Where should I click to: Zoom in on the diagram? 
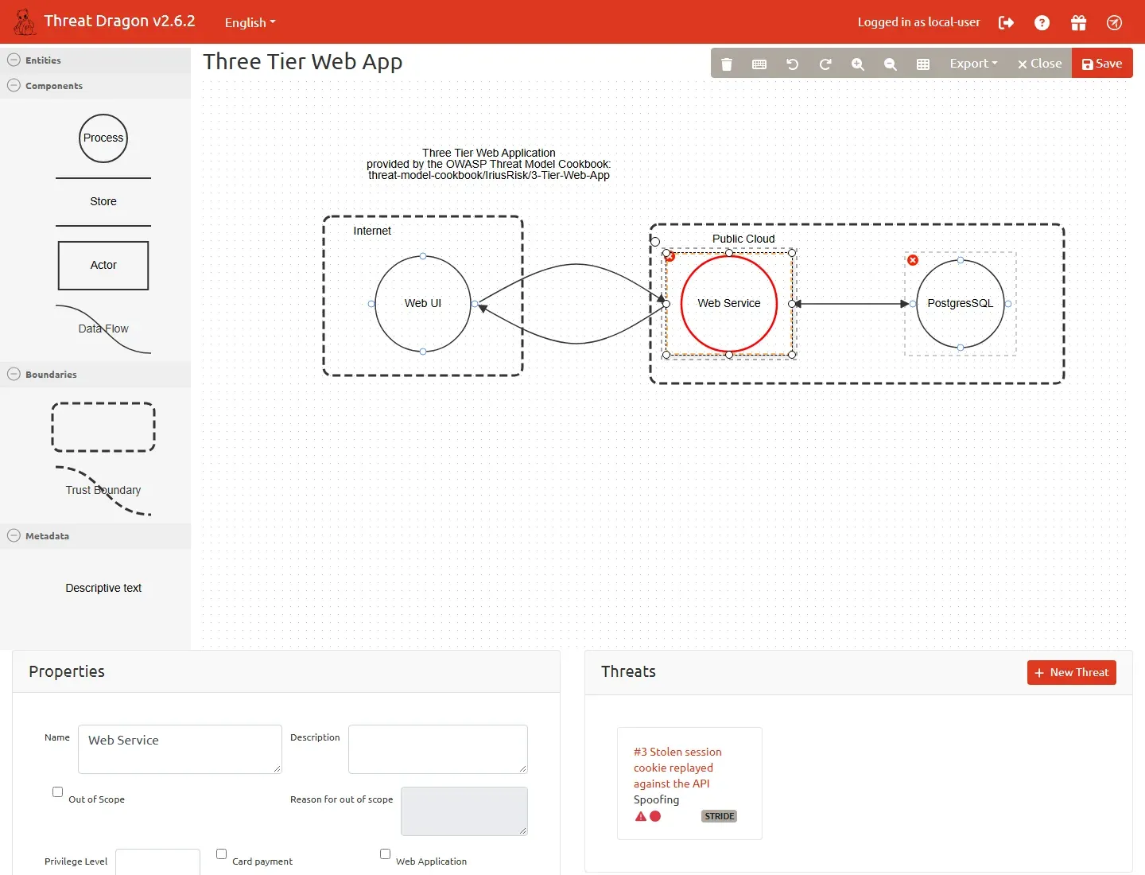857,64
